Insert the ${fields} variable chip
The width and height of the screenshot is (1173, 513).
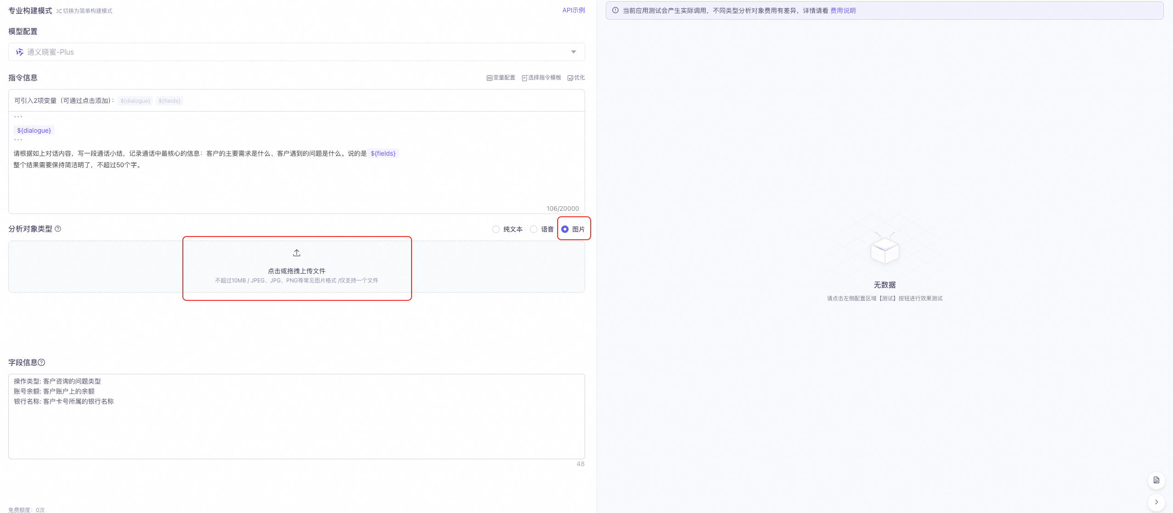pyautogui.click(x=169, y=101)
